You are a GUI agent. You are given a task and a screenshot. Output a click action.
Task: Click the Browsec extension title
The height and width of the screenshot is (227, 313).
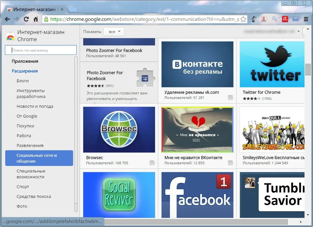(x=94, y=158)
